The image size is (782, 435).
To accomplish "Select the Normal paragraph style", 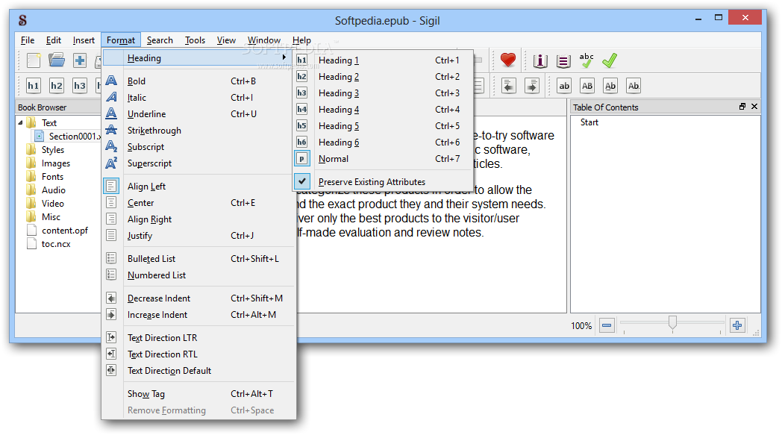I will pos(383,159).
